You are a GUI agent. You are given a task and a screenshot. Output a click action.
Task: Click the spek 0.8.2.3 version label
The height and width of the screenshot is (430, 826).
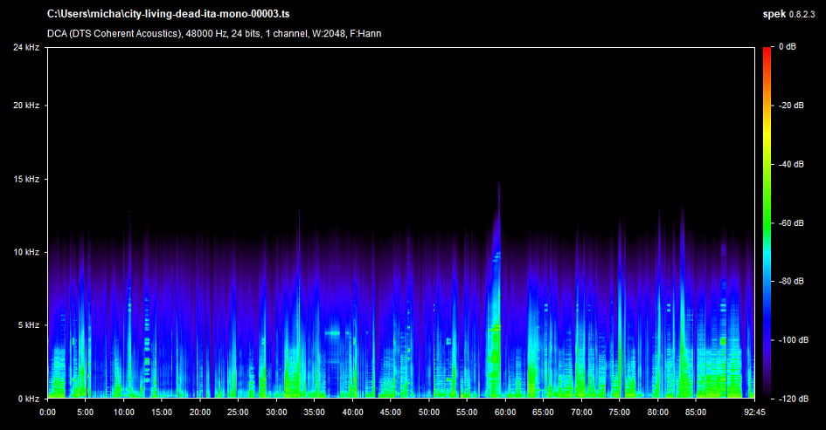point(790,15)
